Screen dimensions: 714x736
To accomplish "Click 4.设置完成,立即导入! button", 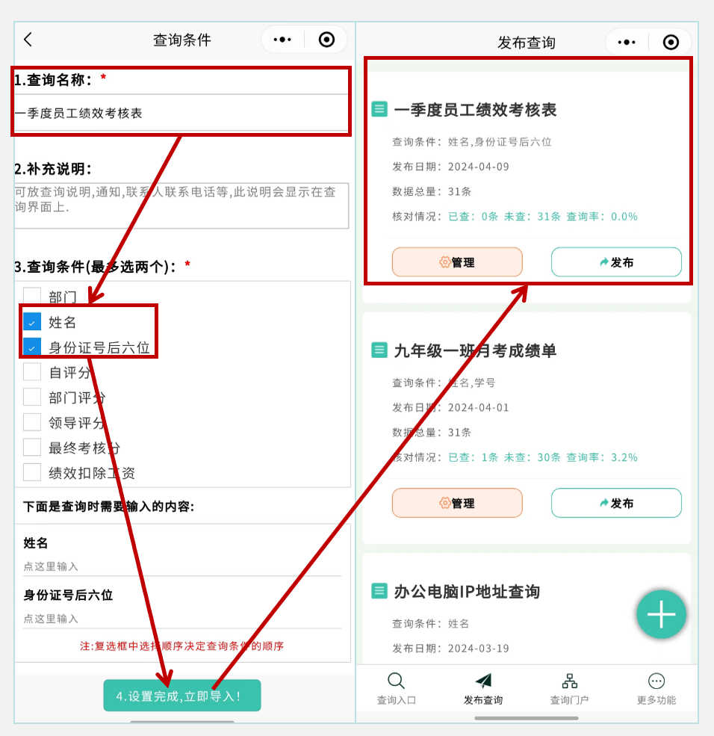I will [x=182, y=696].
